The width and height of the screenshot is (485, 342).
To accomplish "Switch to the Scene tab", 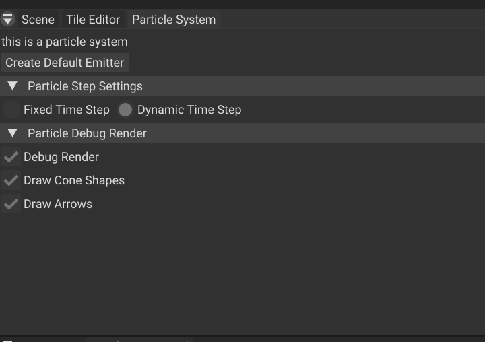I will click(38, 20).
